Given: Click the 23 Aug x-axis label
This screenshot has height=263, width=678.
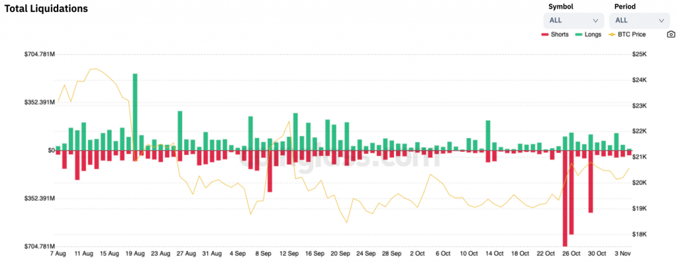Looking at the screenshot, I should coord(161,254).
